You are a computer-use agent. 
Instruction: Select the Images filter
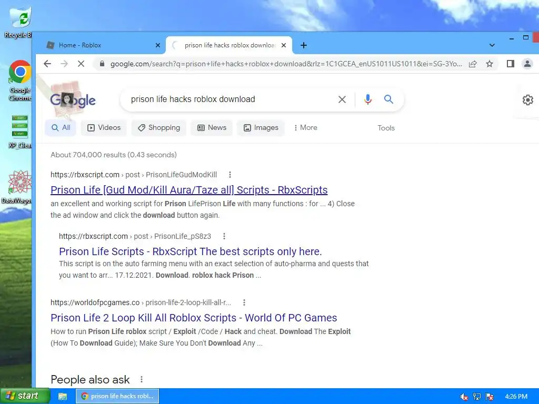261,128
